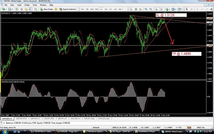
Task: Switch to the MN timeframe
Action: pos(120,9)
